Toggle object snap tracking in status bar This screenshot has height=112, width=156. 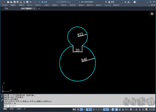104,109
